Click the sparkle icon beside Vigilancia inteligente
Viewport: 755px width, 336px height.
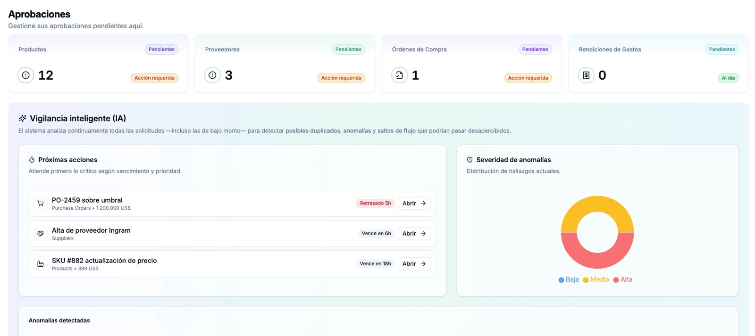23,118
